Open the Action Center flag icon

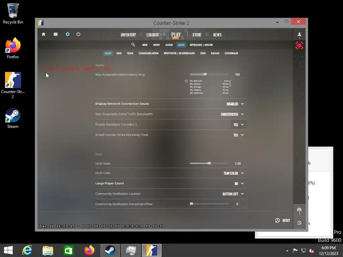coord(295,251)
